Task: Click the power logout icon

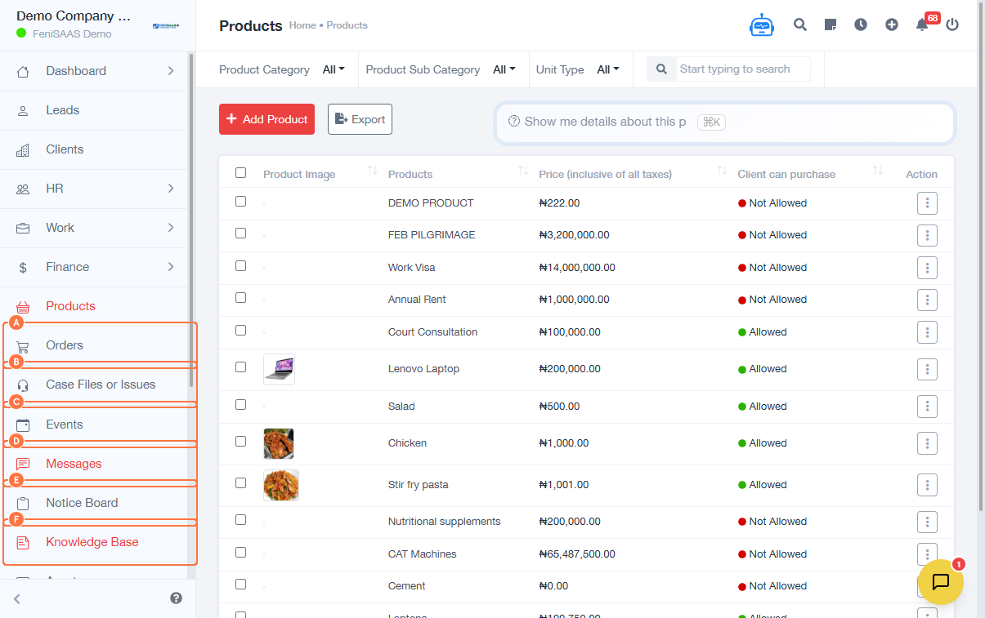Action: (952, 24)
